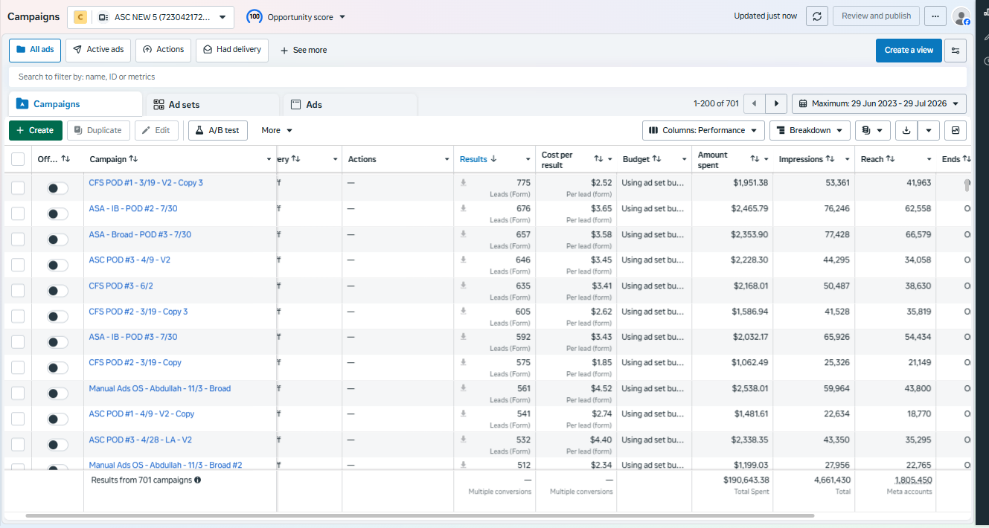The width and height of the screenshot is (989, 528).
Task: Click See more filter views
Action: coord(304,51)
